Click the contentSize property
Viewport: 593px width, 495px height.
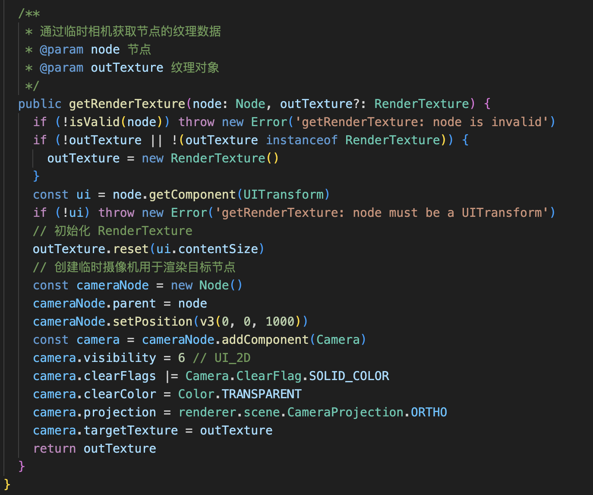218,249
